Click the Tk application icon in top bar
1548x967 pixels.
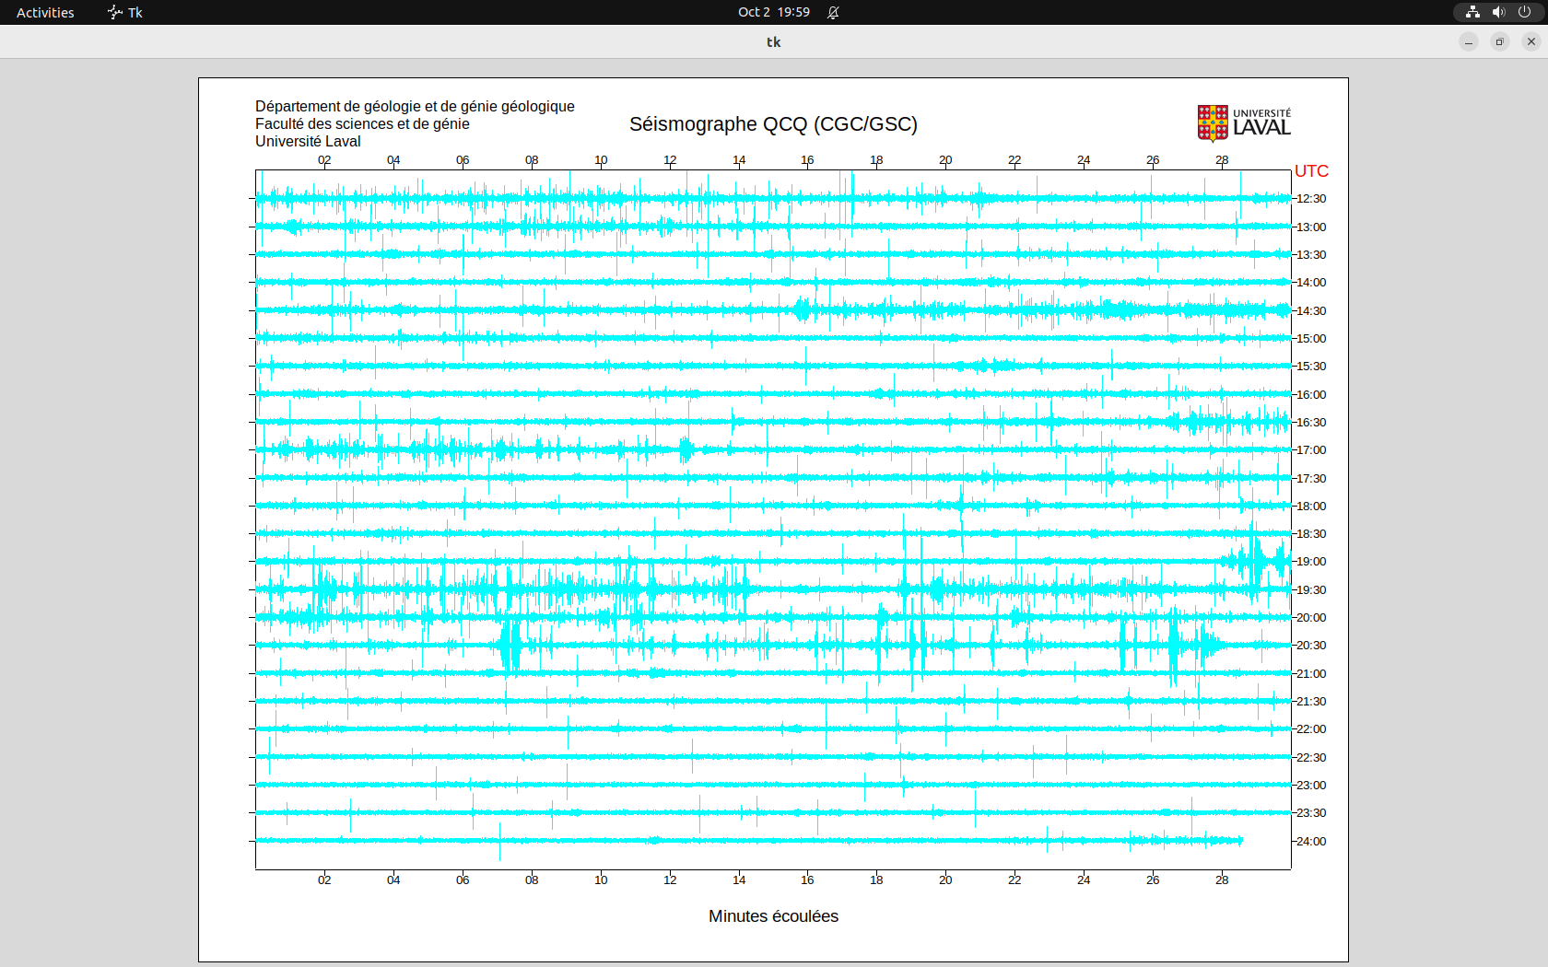[x=115, y=13]
